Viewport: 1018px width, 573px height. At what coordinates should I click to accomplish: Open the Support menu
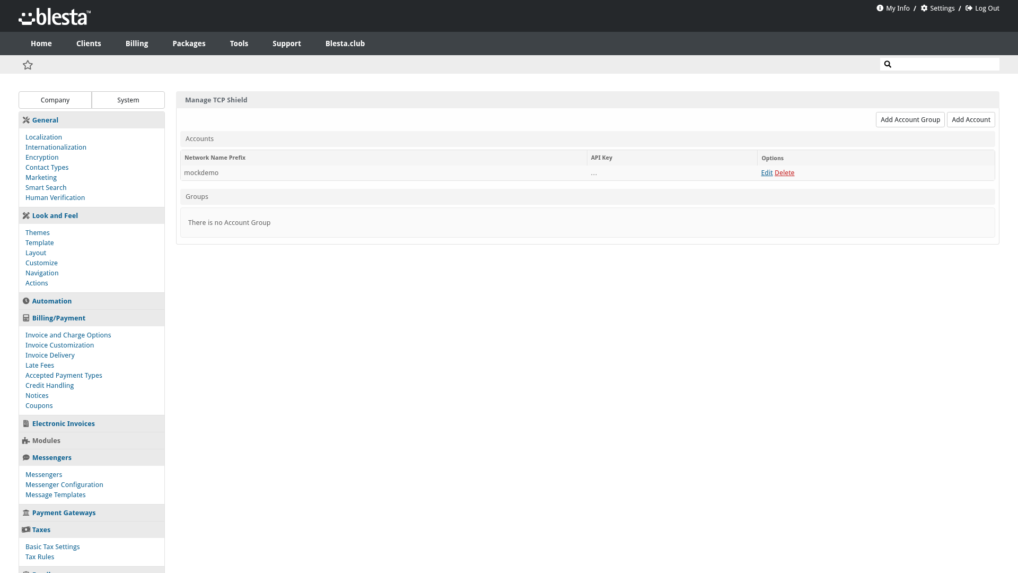pyautogui.click(x=287, y=44)
